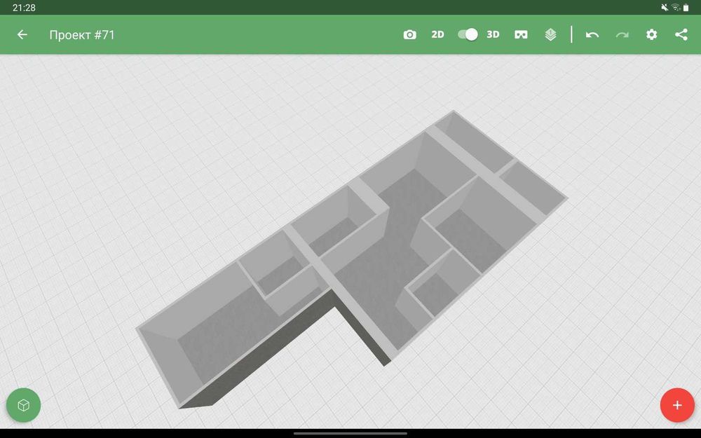Screen dimensions: 701x438
Task: Open the floor layers icon
Action: point(550,34)
